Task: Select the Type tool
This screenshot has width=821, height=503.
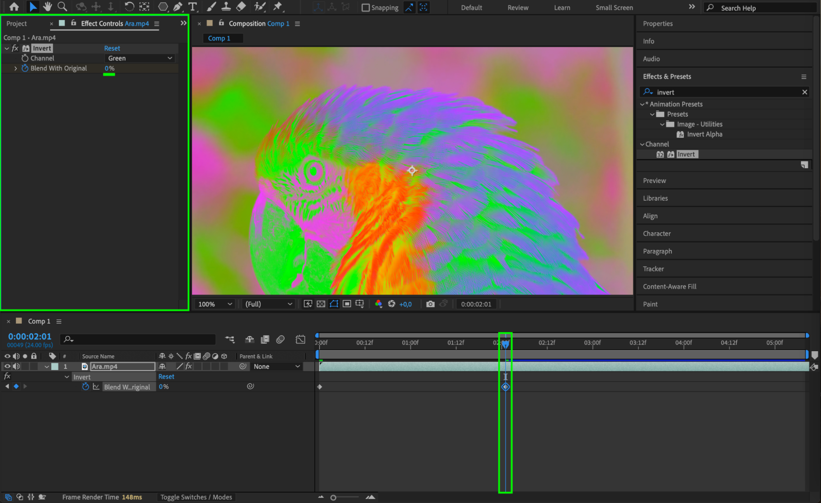Action: click(x=192, y=7)
